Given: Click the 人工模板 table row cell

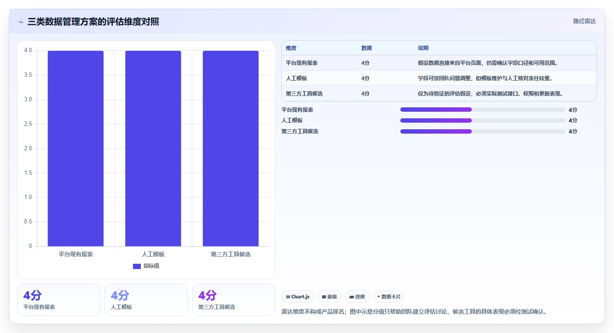Looking at the screenshot, I should coord(296,78).
